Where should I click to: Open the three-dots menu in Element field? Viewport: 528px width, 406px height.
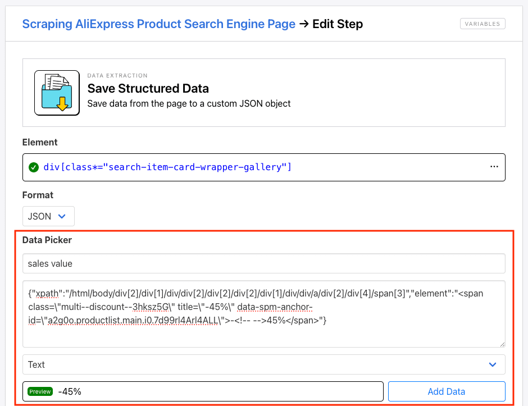point(494,167)
